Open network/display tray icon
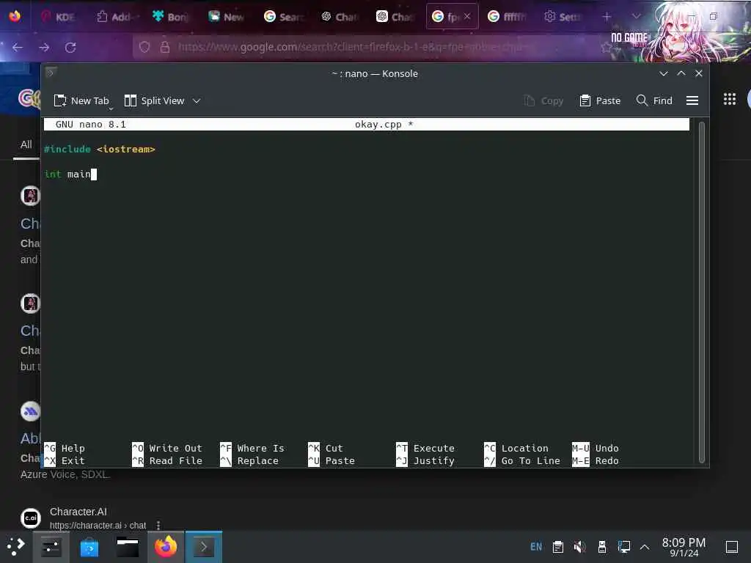The width and height of the screenshot is (751, 563). (624, 547)
